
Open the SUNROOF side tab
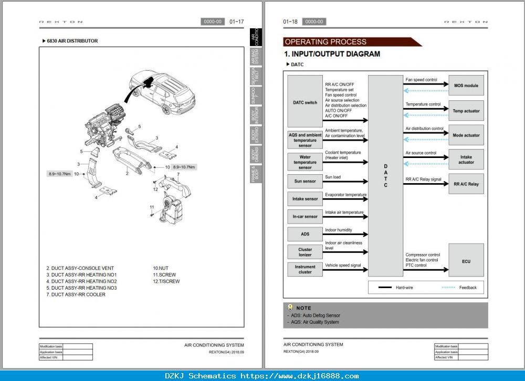click(x=256, y=96)
